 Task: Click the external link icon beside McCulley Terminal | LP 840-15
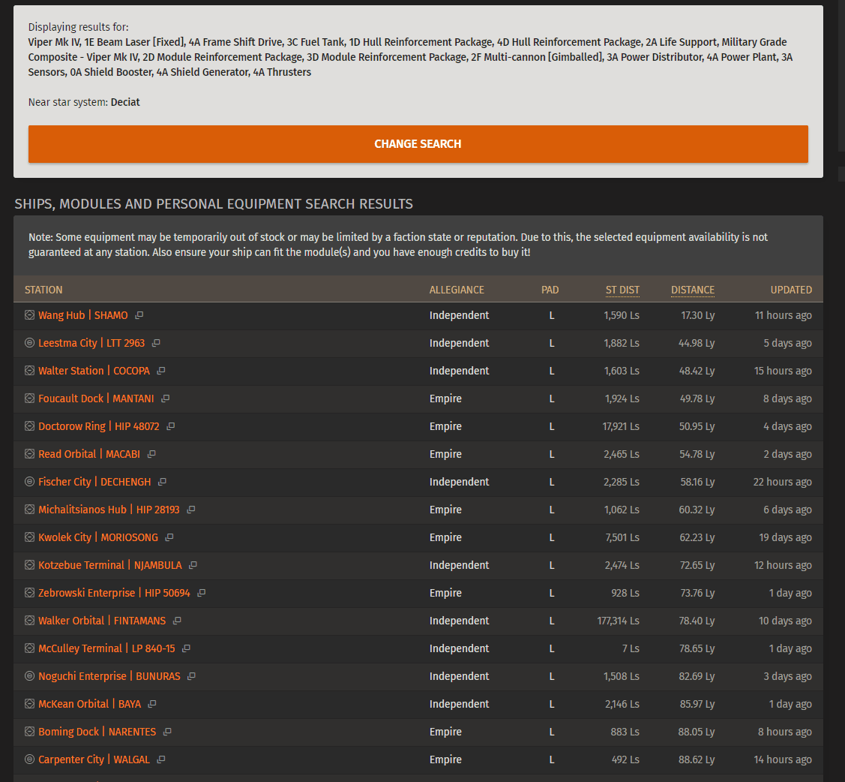pyautogui.click(x=187, y=649)
